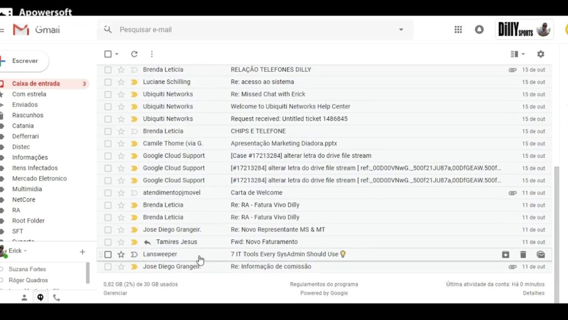This screenshot has width=568, height=320.
Task: Click attachment icon on Informação de comissão email
Action: (x=512, y=267)
